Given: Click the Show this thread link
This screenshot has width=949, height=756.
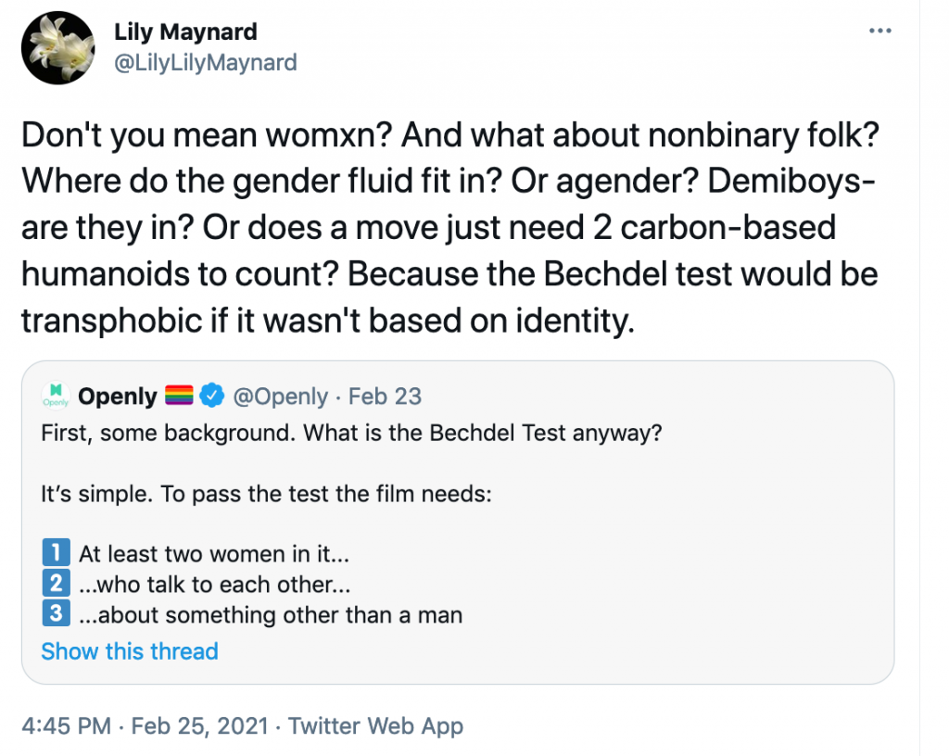Looking at the screenshot, I should 130,651.
